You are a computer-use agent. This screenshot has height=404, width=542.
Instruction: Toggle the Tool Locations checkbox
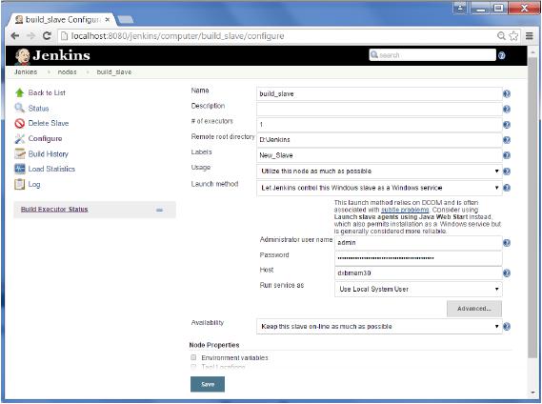point(193,366)
